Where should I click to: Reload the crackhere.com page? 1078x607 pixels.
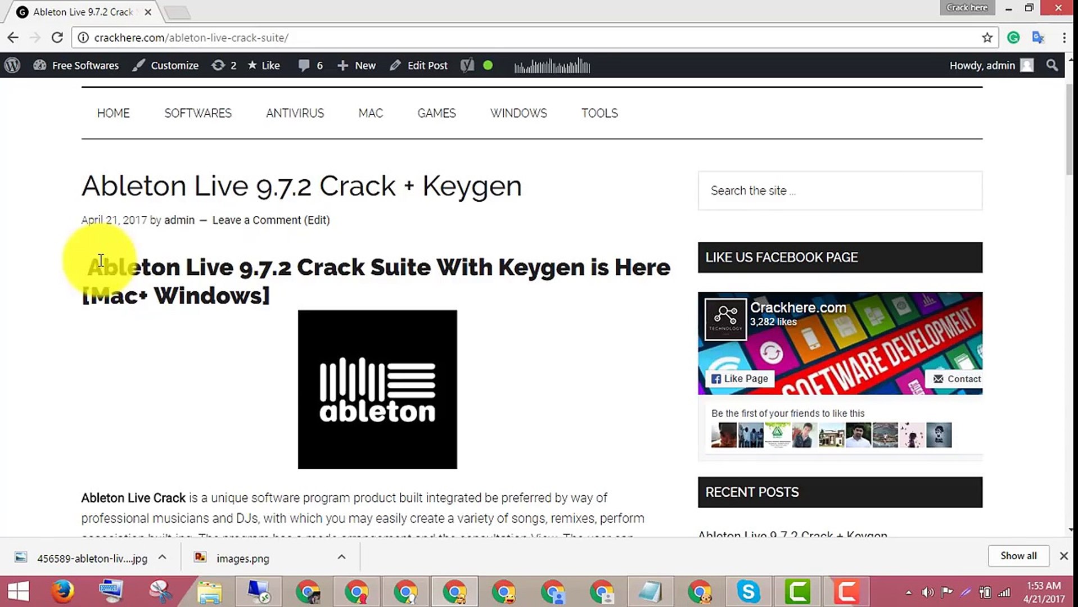(57, 38)
